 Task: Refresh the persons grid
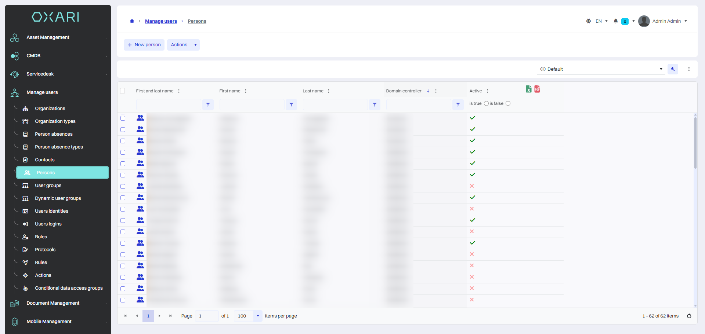coord(689,316)
